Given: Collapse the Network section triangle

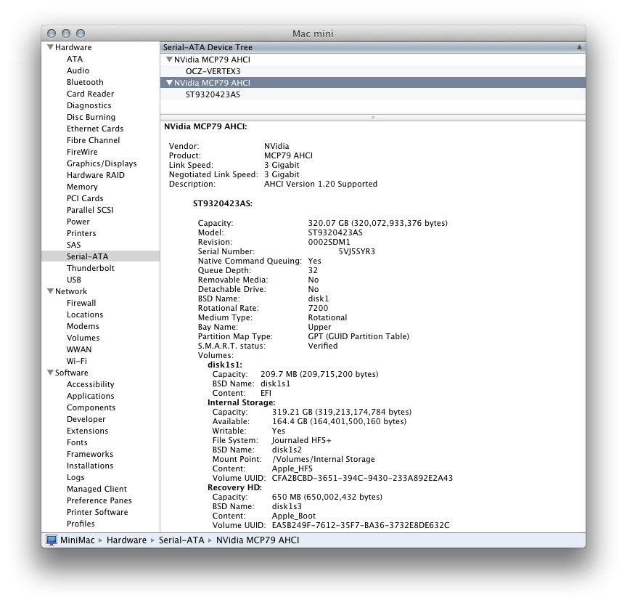Looking at the screenshot, I should pyautogui.click(x=50, y=291).
